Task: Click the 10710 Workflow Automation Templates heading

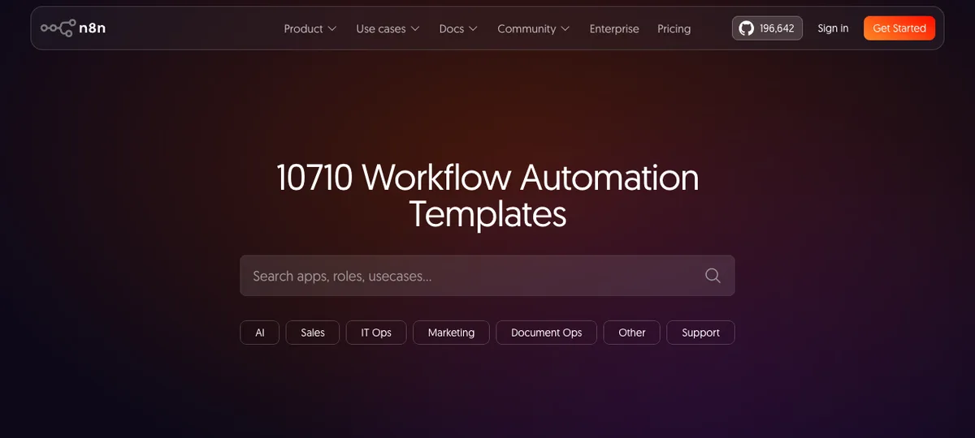Action: coord(487,195)
